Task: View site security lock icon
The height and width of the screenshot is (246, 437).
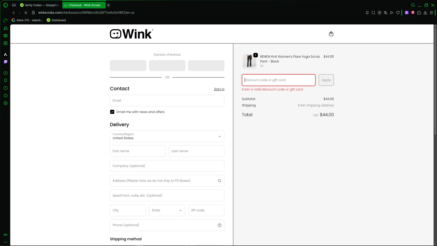Action: tap(33, 13)
